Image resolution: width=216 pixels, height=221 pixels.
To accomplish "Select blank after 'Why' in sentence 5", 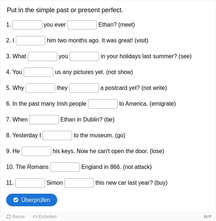I will click(x=40, y=88).
